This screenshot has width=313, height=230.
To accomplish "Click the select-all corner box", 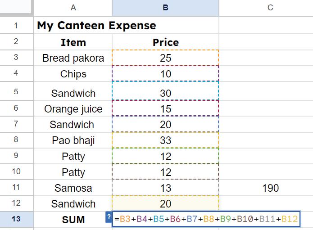I will (x=16, y=7).
